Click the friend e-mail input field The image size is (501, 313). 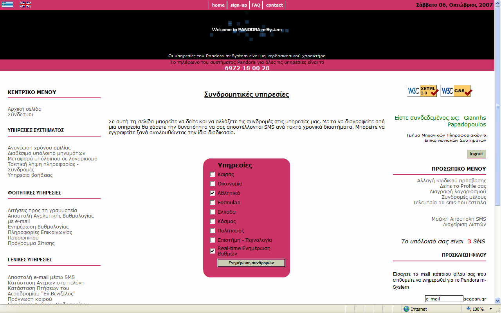[444, 299]
